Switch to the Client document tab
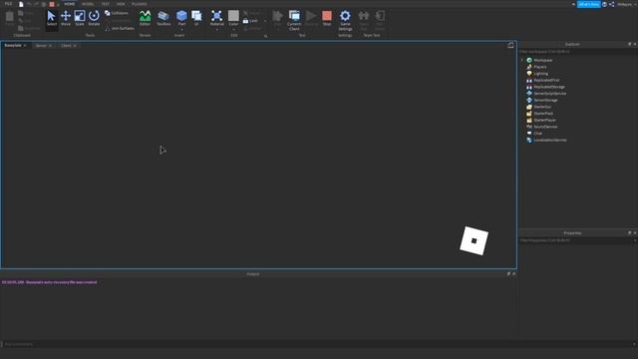 pyautogui.click(x=66, y=46)
